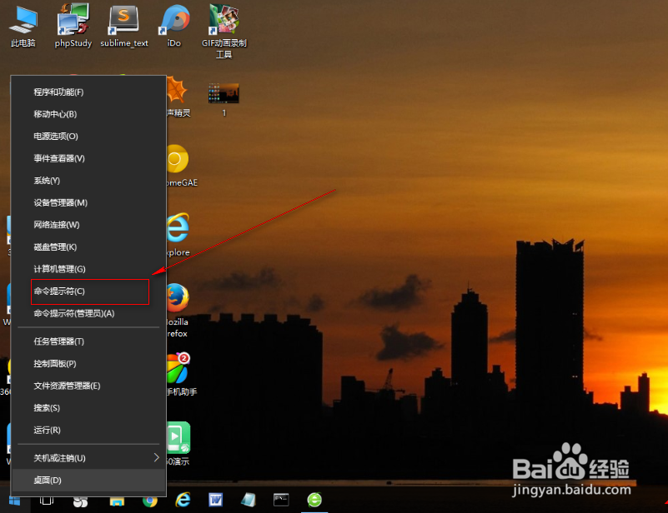Viewport: 668px width, 513px height.
Task: Select 程序和功能(F) in the context menu
Action: coord(88,92)
